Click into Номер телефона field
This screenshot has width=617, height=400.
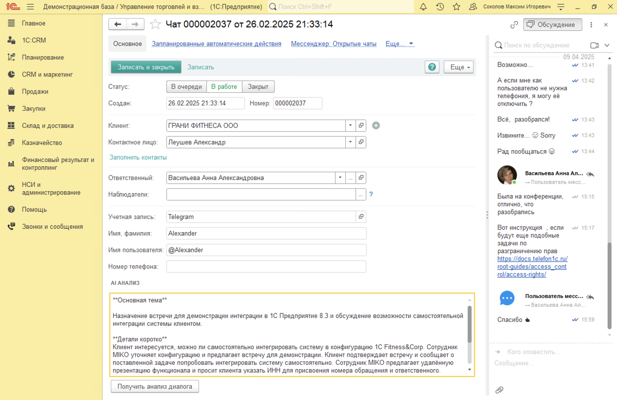(x=266, y=267)
